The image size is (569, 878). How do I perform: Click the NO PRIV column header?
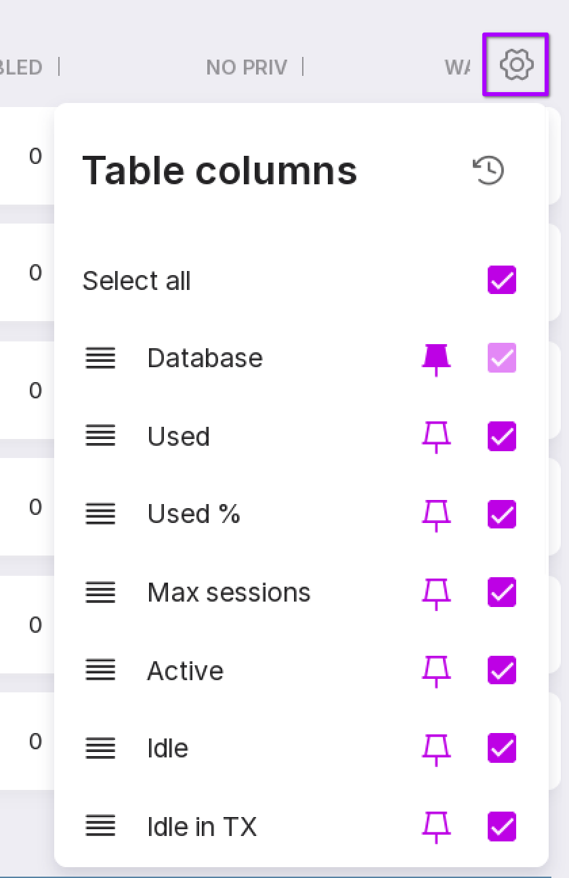pos(247,67)
